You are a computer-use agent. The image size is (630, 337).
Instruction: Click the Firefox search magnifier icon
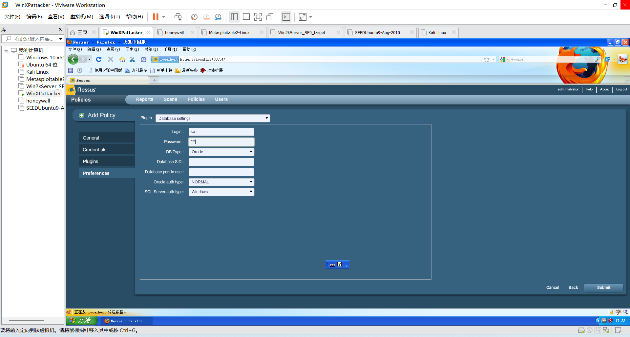(598, 59)
